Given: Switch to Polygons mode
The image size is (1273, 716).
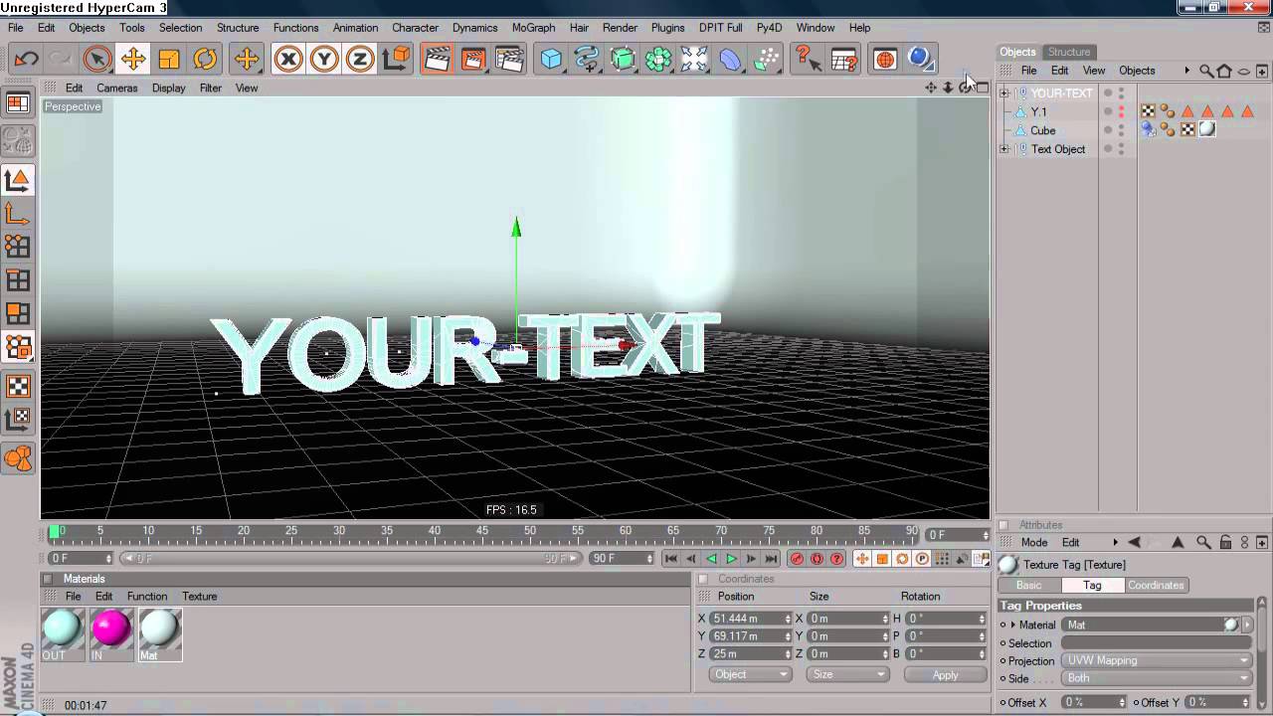Looking at the screenshot, I should tap(18, 314).
